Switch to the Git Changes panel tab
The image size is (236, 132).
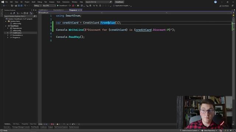coord(16,124)
